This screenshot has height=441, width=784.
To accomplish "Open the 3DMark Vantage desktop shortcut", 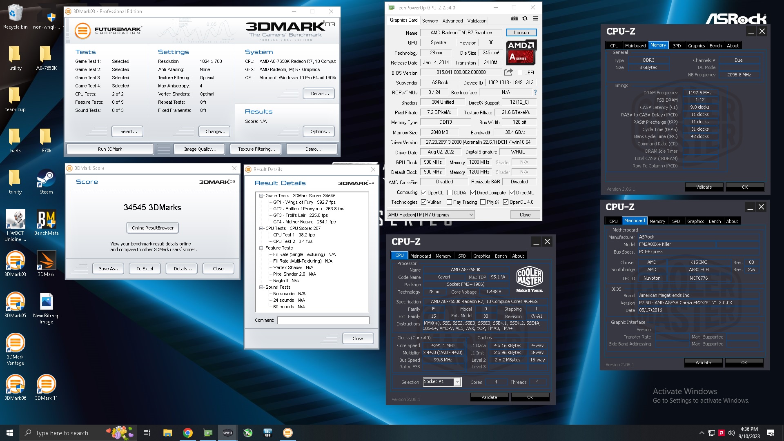I will click(x=15, y=349).
